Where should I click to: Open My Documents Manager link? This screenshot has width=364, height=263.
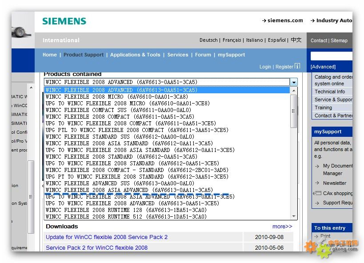pos(337,169)
